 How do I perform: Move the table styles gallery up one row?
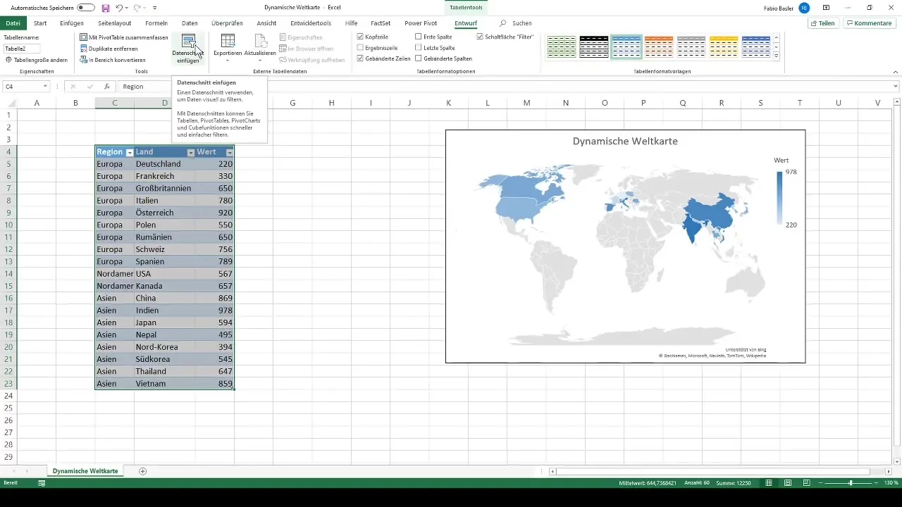[777, 37]
